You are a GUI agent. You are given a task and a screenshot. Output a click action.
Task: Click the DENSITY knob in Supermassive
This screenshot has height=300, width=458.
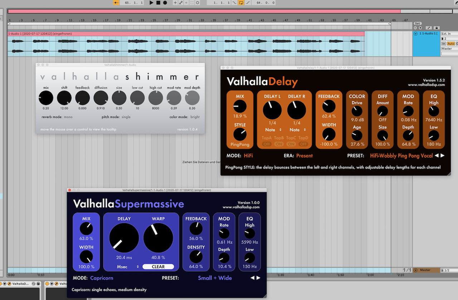pos(196,257)
